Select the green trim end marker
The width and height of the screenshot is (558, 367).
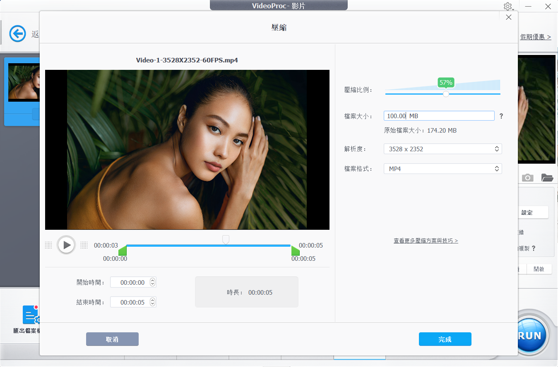(295, 250)
